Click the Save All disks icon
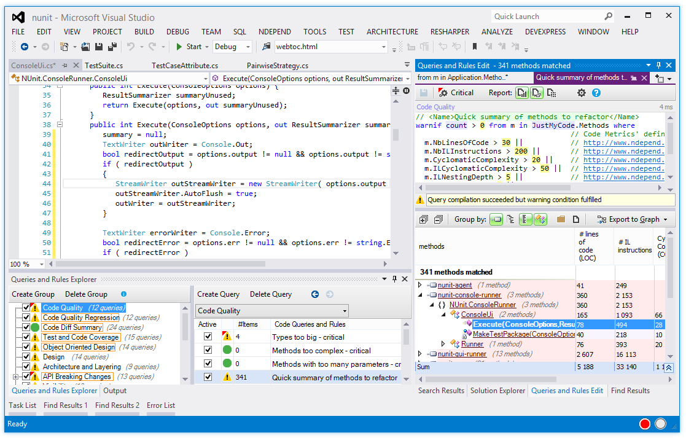The height and width of the screenshot is (438, 686). point(112,47)
